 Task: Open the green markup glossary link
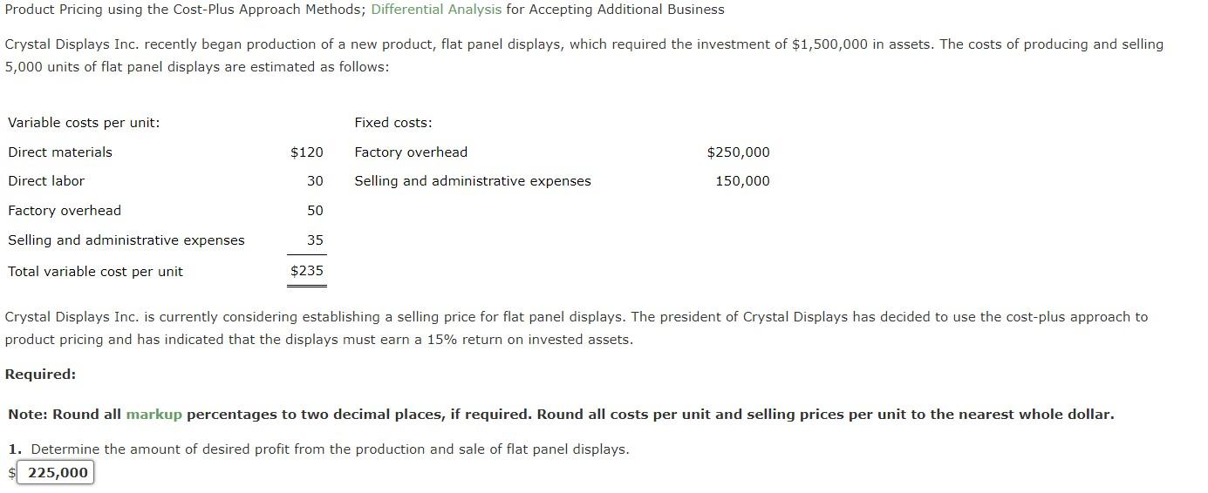tap(154, 415)
